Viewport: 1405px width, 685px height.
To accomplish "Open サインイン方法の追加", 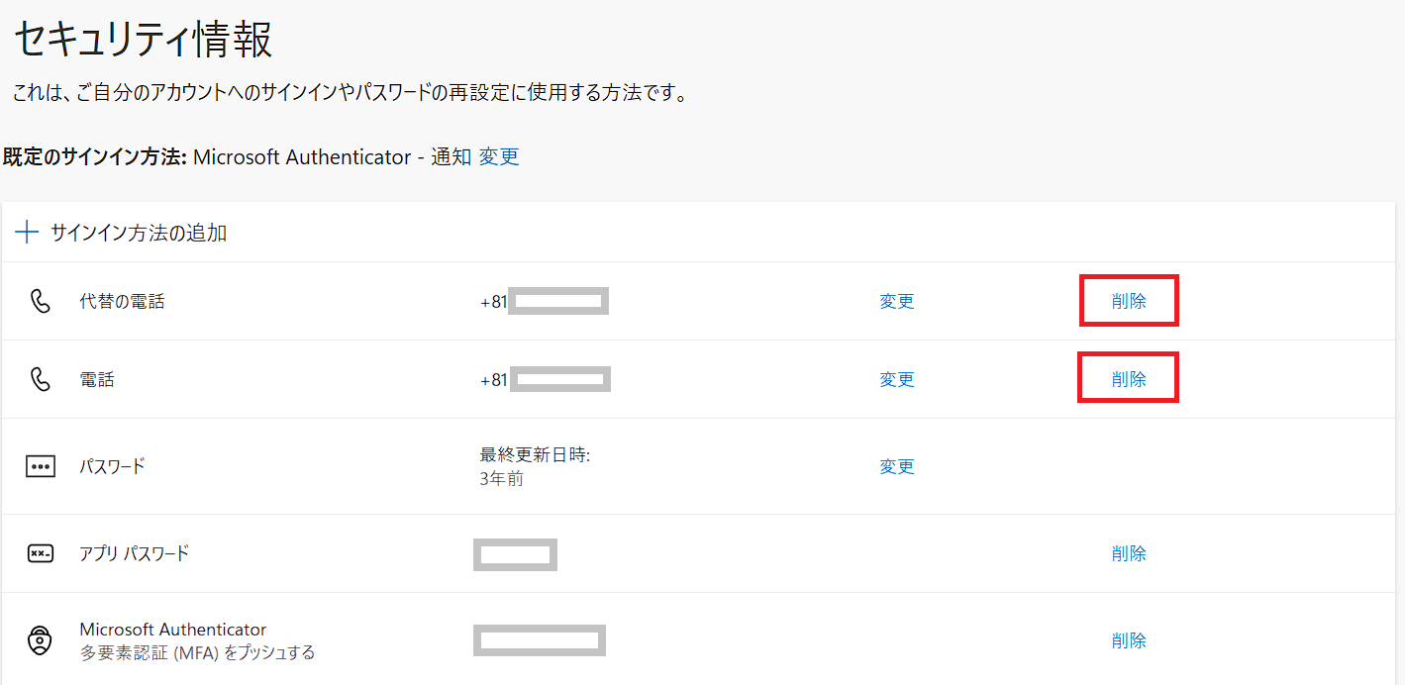I will [x=139, y=234].
